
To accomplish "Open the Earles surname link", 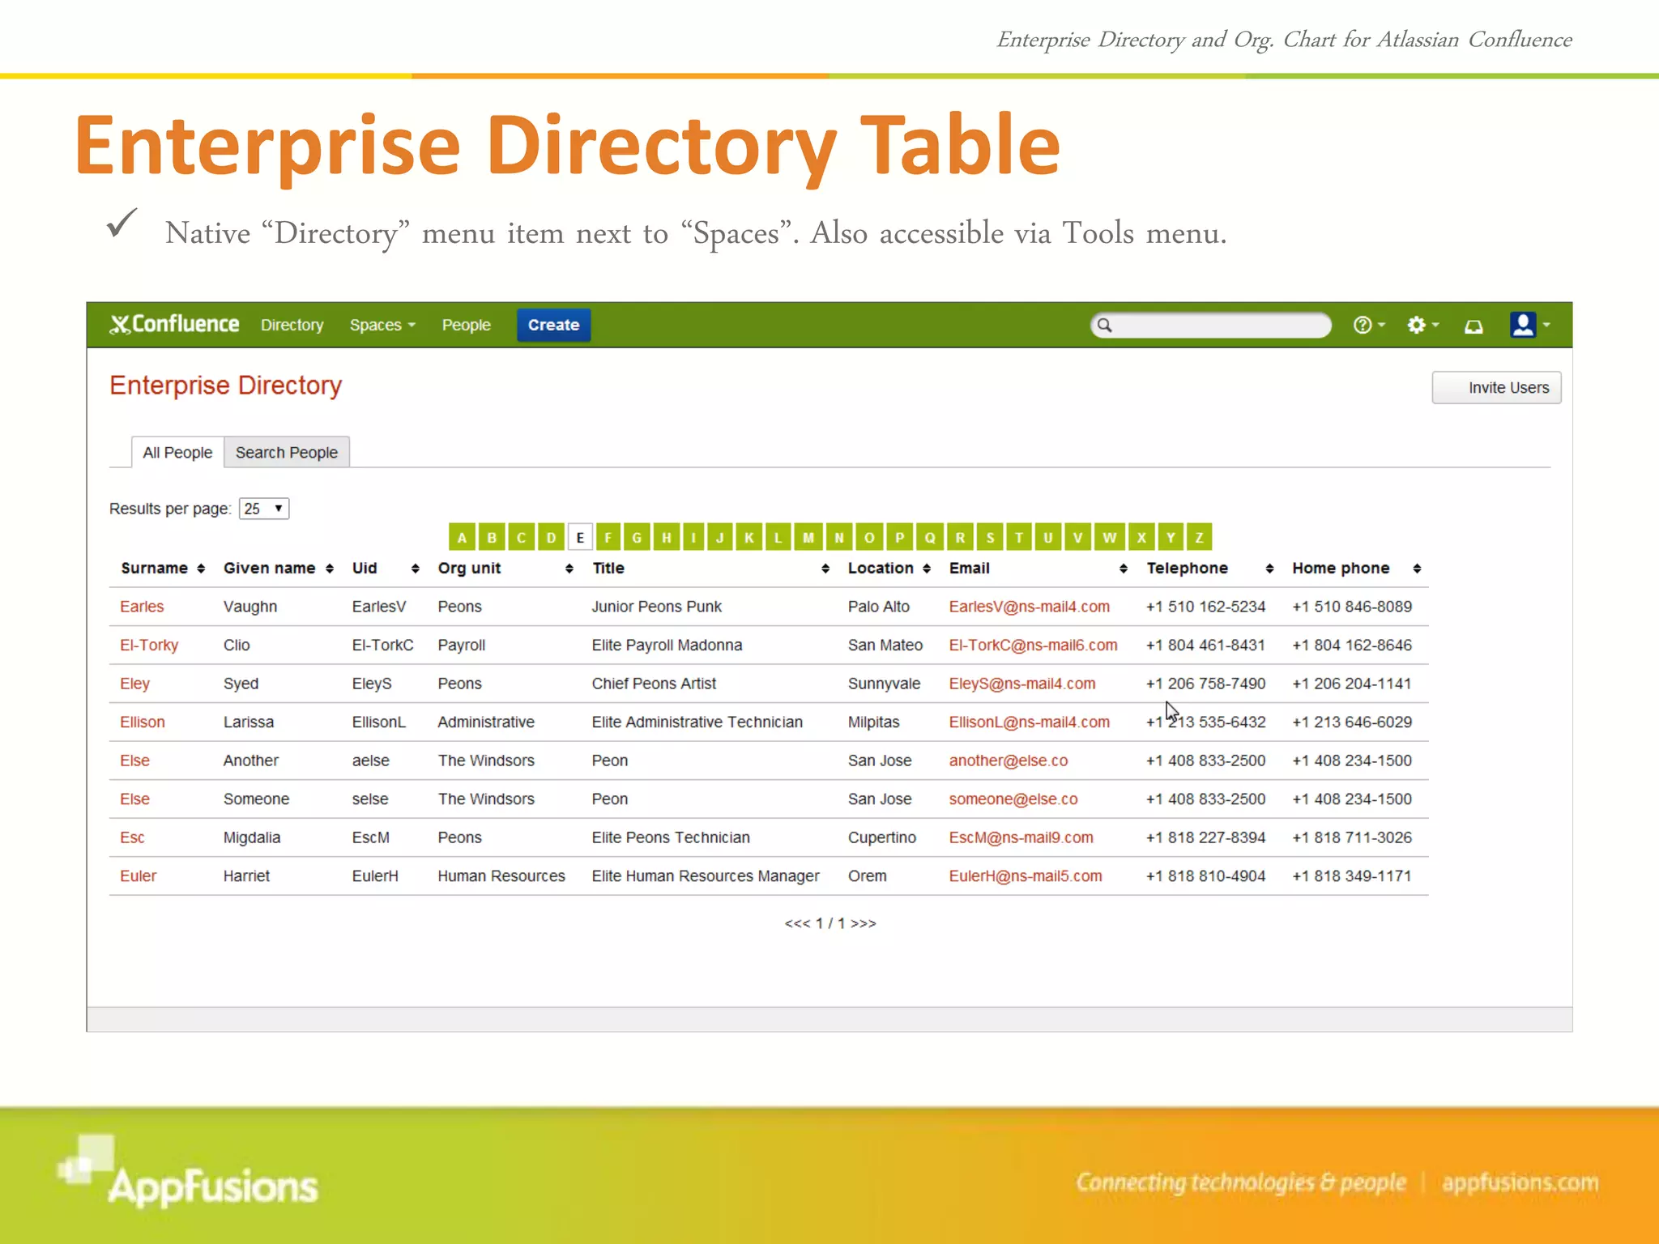I will pos(142,607).
